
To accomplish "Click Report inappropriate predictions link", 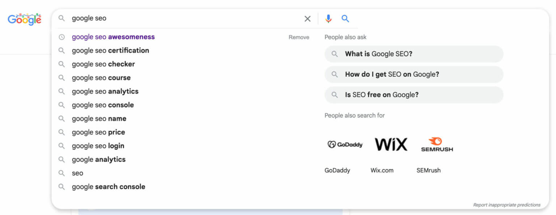I will pyautogui.click(x=507, y=205).
